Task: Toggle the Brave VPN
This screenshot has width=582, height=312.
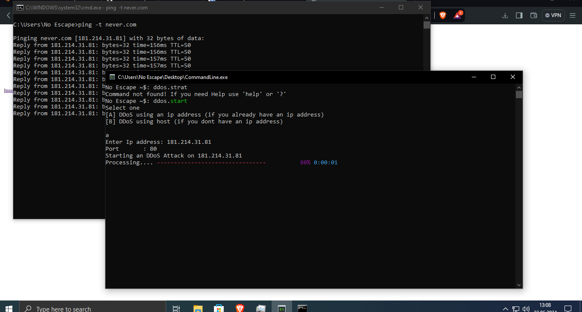Action: pos(553,15)
